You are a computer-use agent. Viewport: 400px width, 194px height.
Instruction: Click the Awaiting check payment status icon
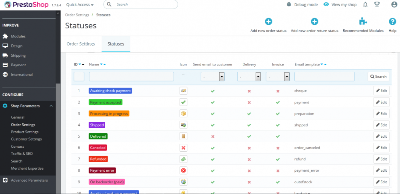tap(184, 91)
